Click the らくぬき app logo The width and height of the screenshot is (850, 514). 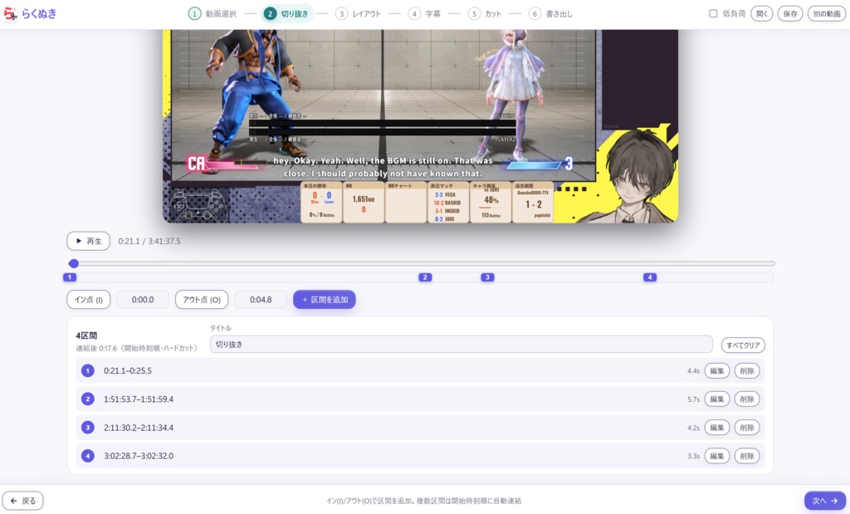pyautogui.click(x=30, y=13)
